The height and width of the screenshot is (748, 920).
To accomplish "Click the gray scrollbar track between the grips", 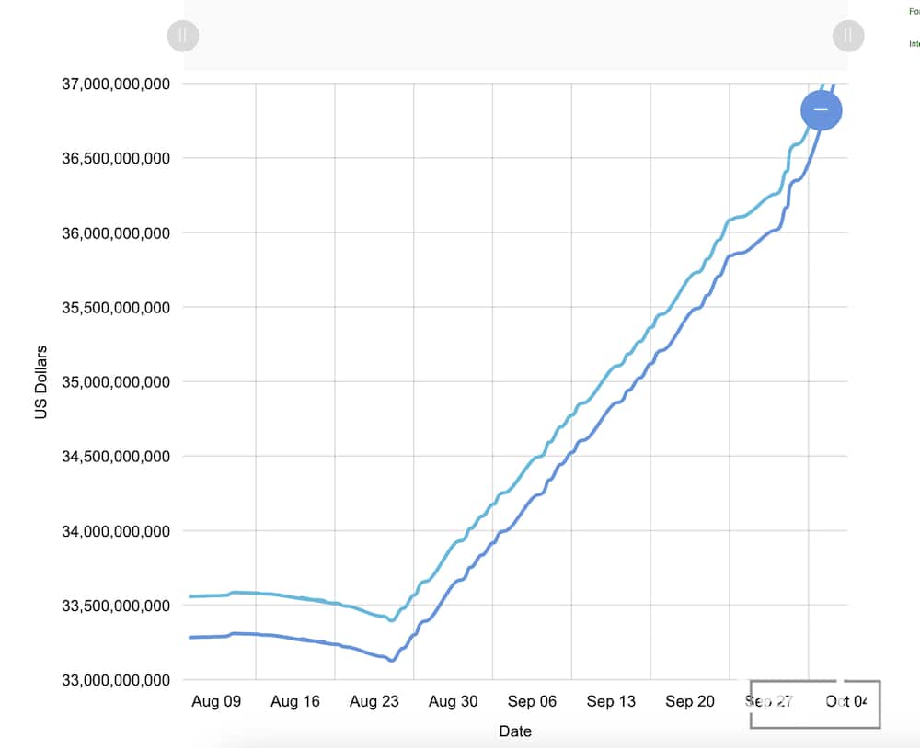I will 515,36.
